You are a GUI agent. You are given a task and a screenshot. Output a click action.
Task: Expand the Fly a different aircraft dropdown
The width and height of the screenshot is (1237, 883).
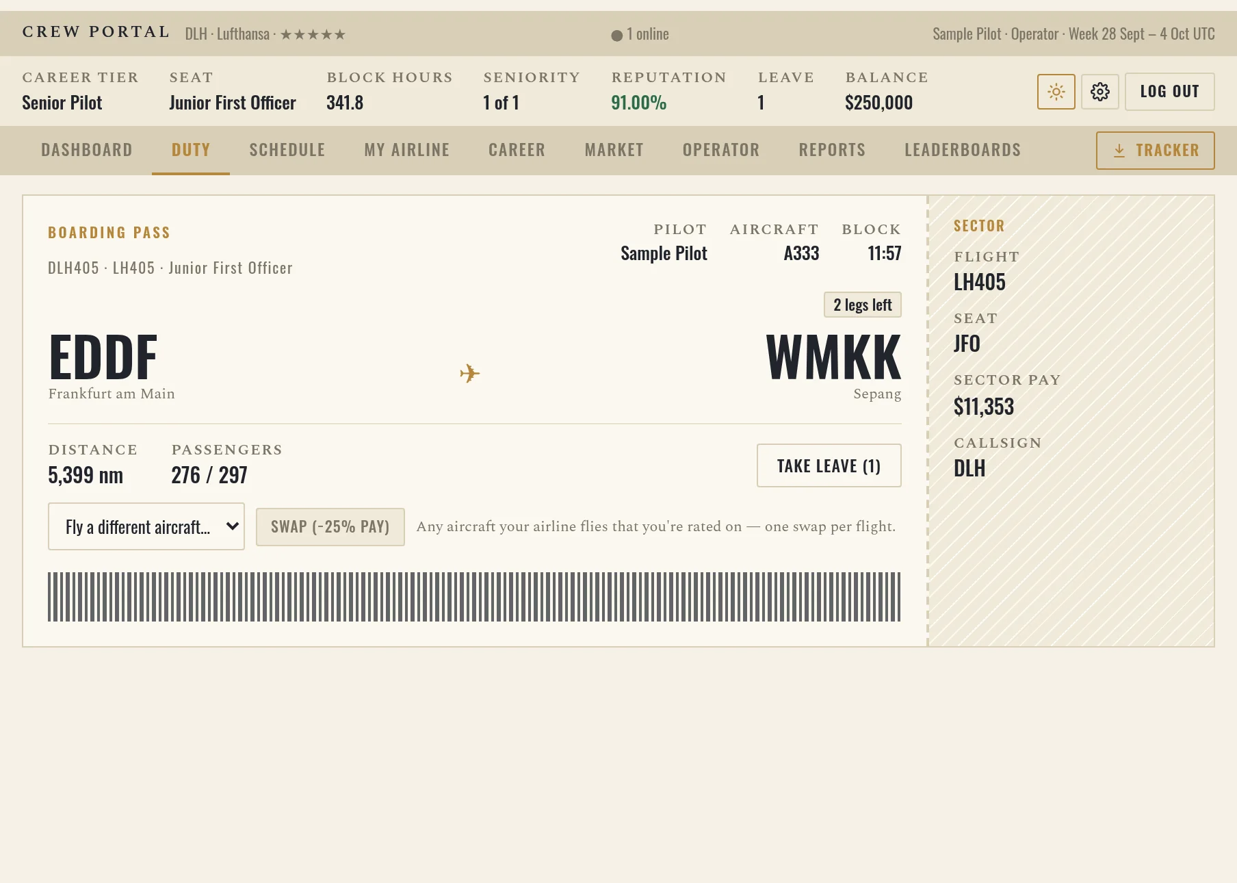[146, 526]
